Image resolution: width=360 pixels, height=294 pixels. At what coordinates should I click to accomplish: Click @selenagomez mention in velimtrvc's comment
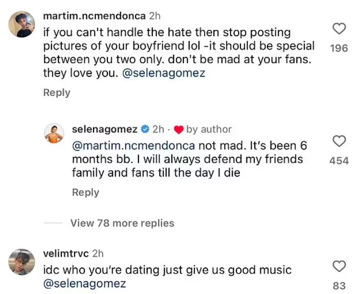(84, 283)
